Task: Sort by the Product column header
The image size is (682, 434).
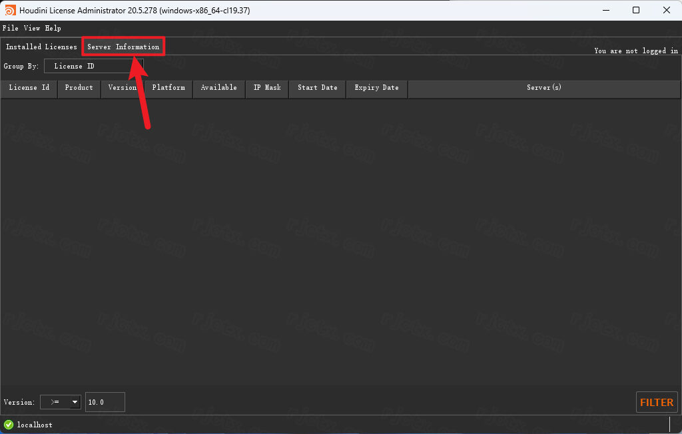Action: tap(79, 88)
